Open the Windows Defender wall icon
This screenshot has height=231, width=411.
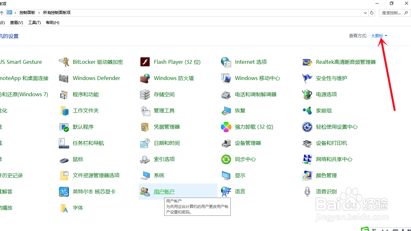(x=64, y=78)
